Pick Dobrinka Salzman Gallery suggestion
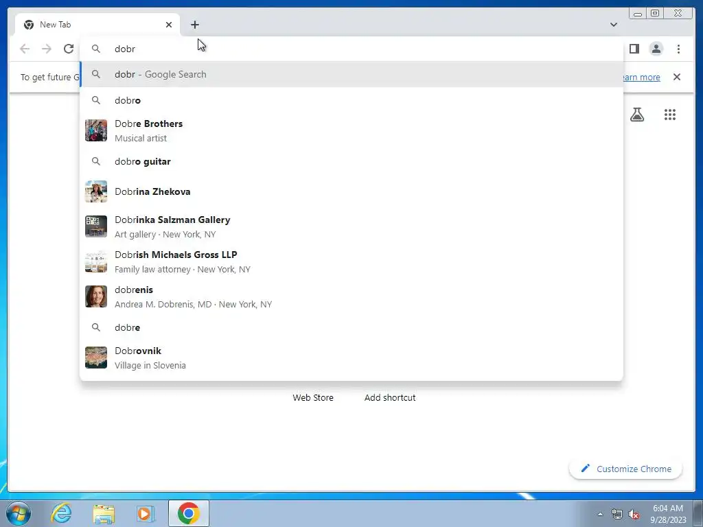 pos(351,226)
